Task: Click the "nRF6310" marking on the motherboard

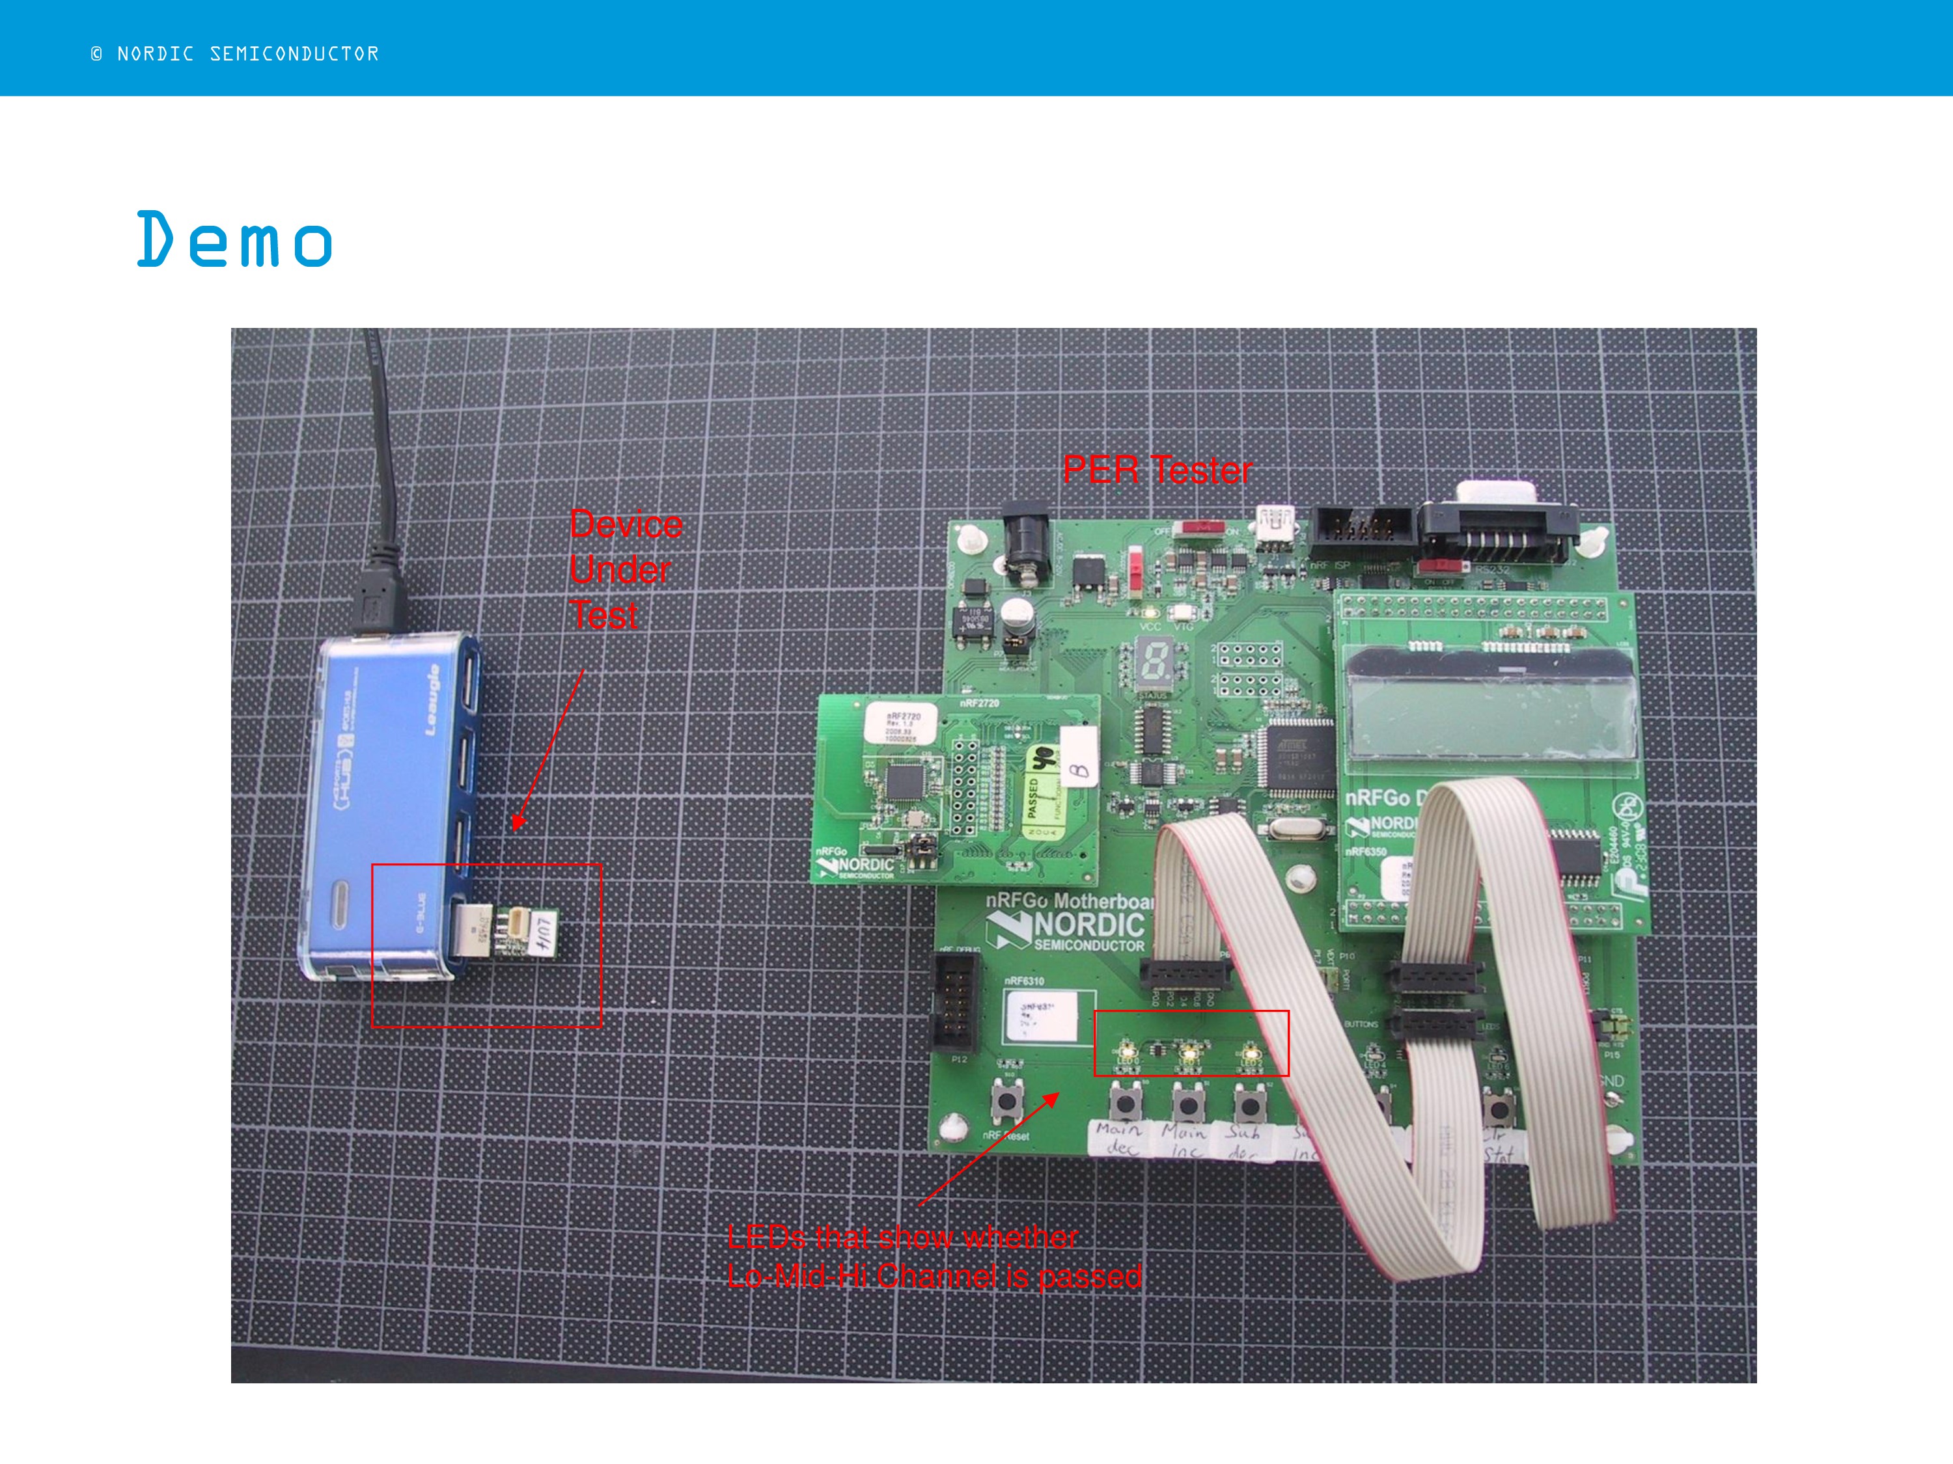Action: coord(1024,981)
